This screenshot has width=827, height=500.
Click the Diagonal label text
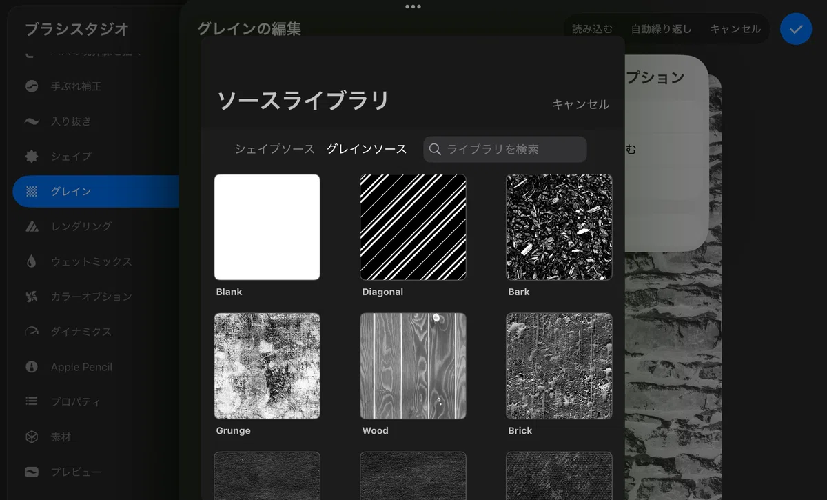click(x=382, y=292)
